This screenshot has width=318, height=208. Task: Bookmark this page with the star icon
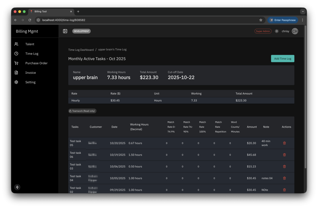click(x=261, y=20)
